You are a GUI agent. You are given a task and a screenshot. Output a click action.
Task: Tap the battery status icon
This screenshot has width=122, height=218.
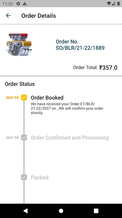118,4
